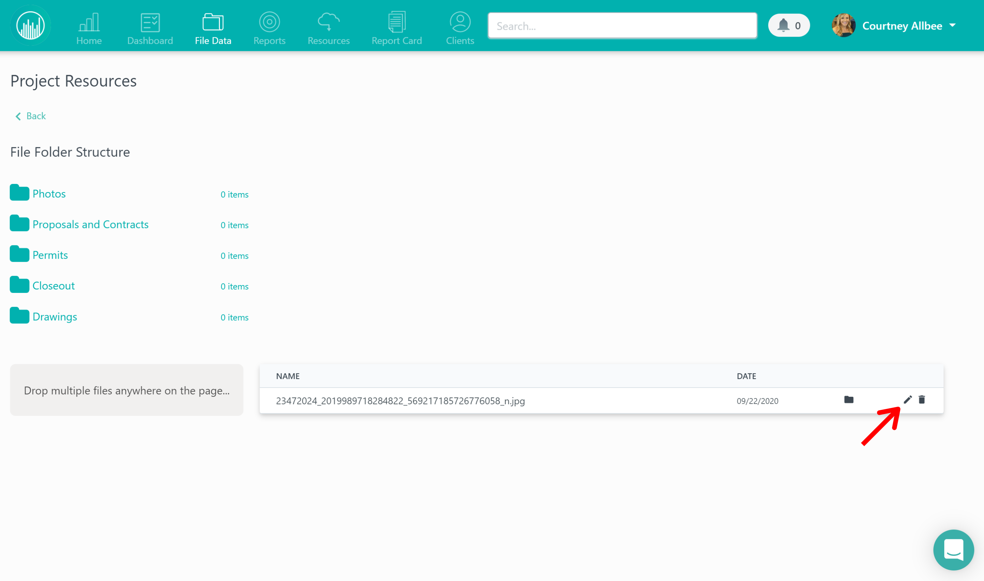Focus the Search input field
Image resolution: width=984 pixels, height=581 pixels.
pyautogui.click(x=622, y=26)
